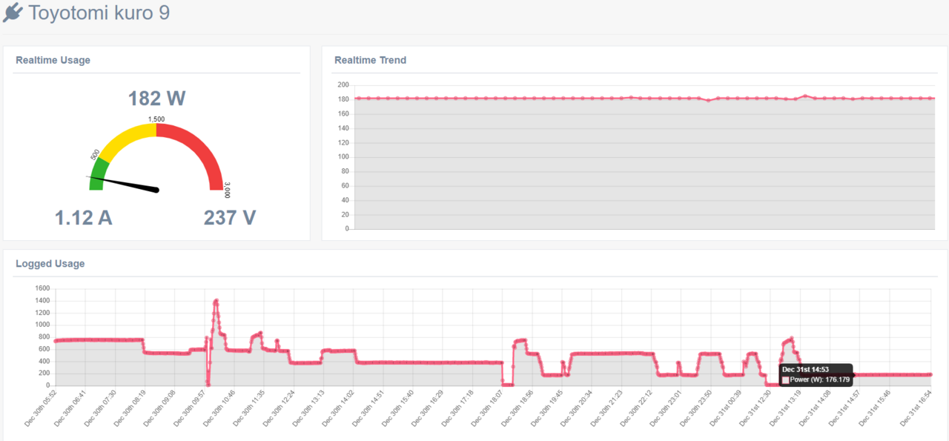Select the Realtime Trend panel heading
This screenshot has height=441, width=949.
(x=370, y=60)
